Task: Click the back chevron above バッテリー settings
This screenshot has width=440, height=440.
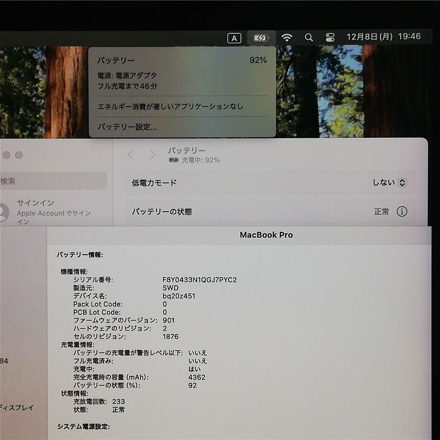Action: tap(130, 155)
